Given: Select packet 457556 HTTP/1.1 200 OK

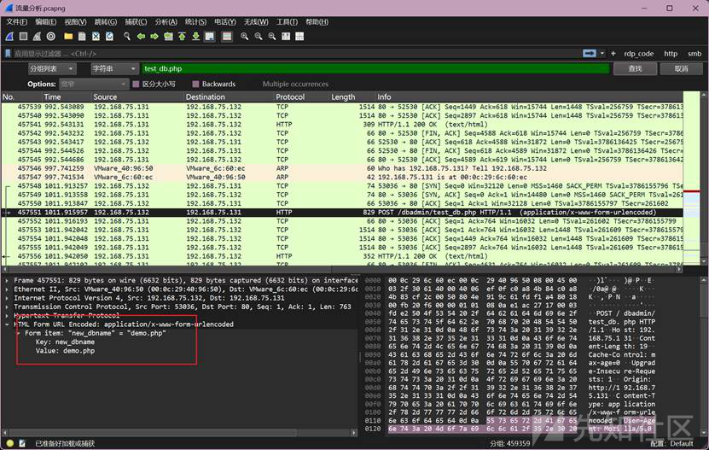Looking at the screenshot, I should [342, 256].
